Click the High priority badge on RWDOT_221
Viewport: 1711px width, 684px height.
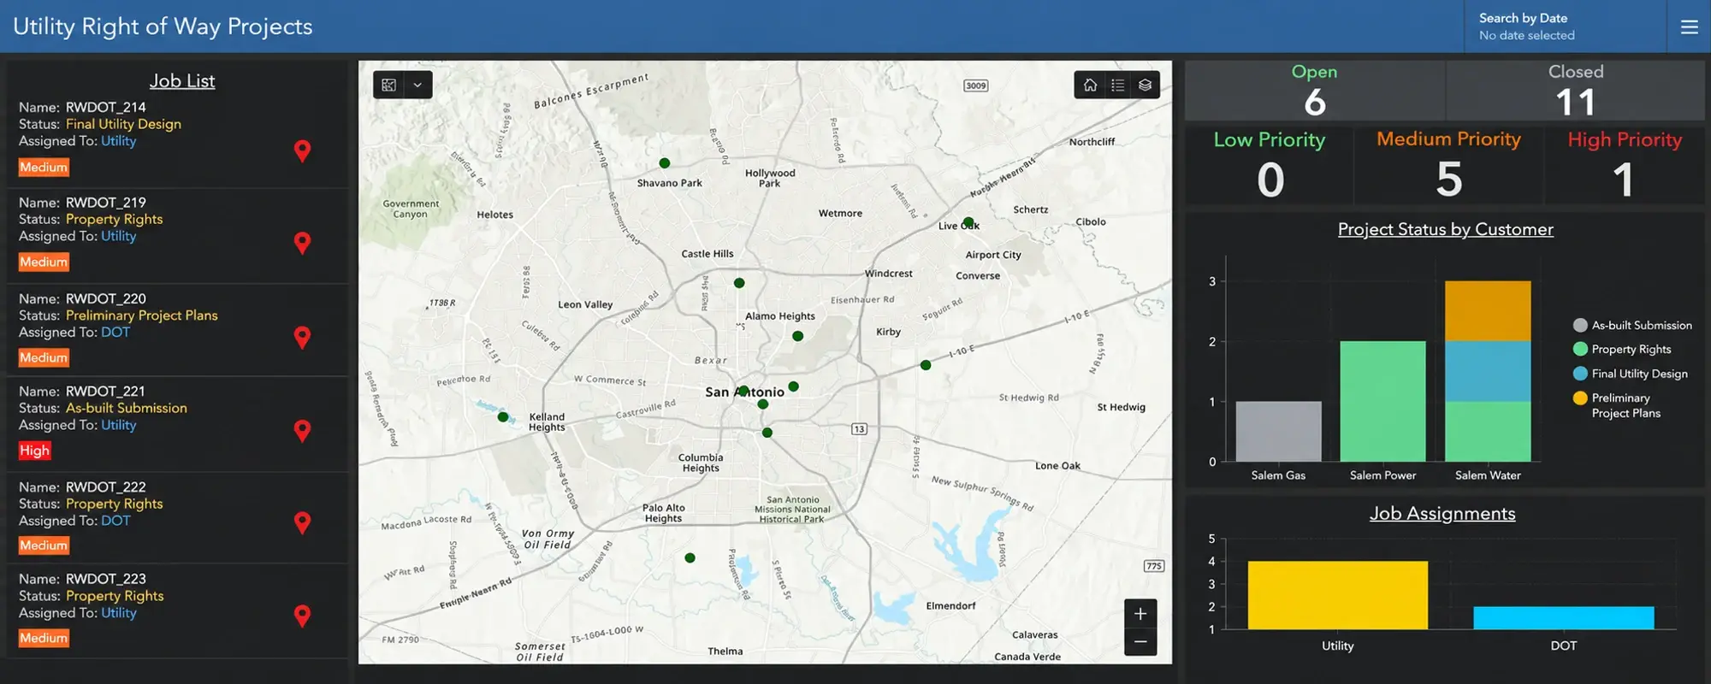coord(35,451)
